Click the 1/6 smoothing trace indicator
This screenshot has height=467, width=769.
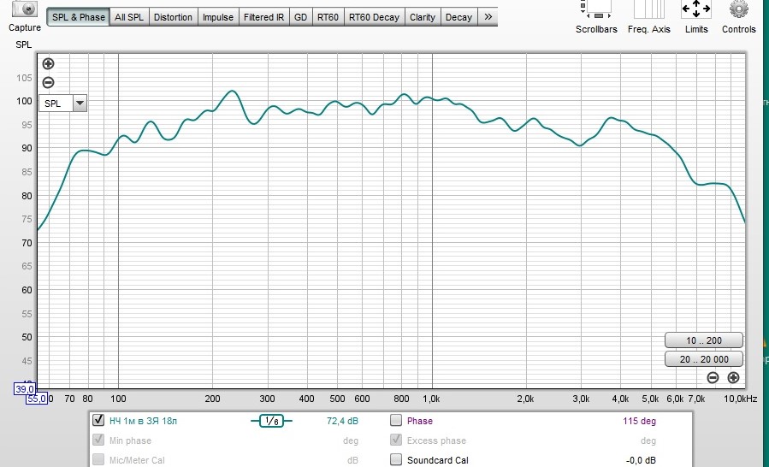[x=271, y=421]
